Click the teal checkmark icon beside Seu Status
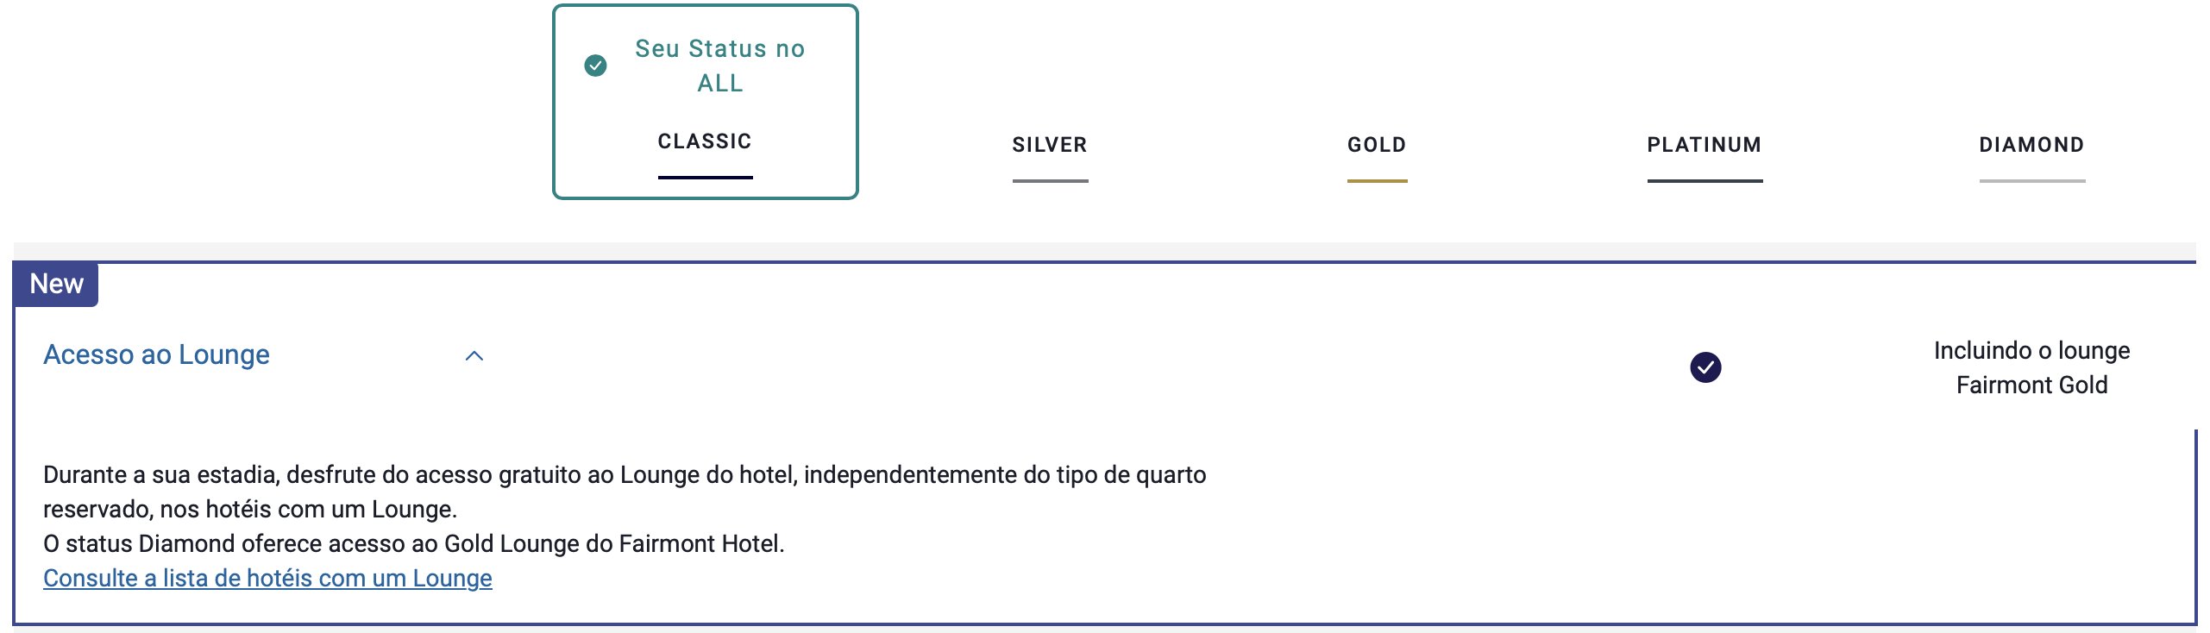The width and height of the screenshot is (2210, 633). coord(595,66)
